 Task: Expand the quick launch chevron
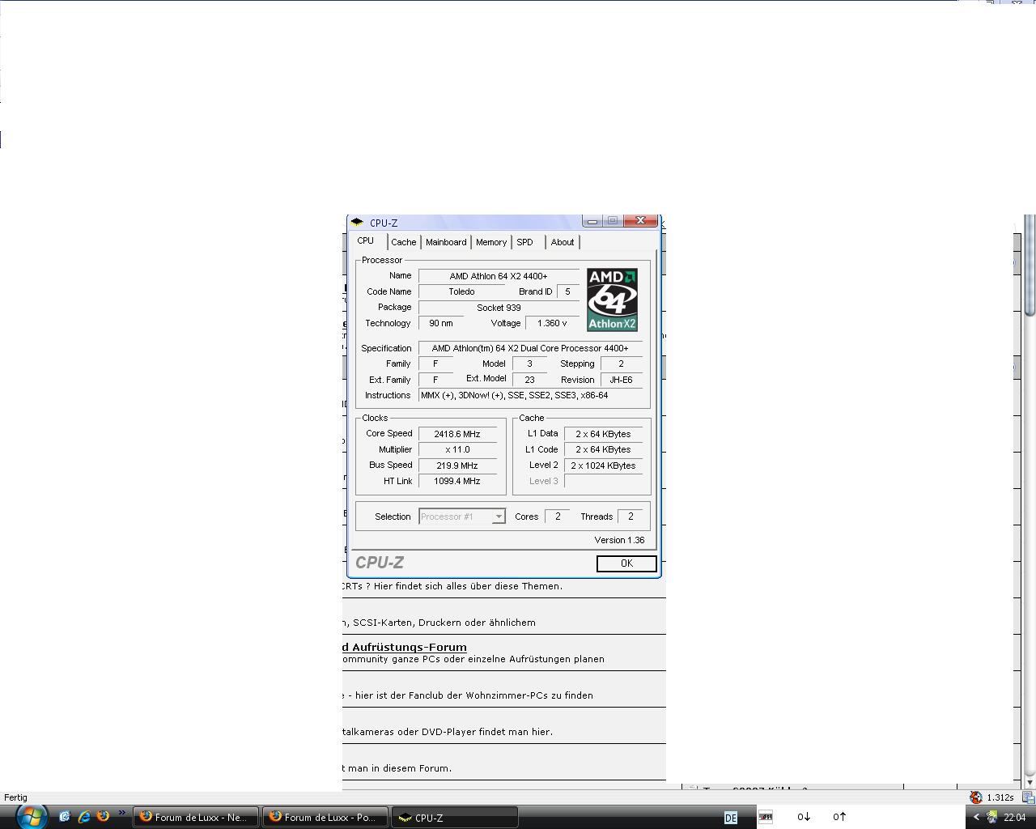pos(122,813)
